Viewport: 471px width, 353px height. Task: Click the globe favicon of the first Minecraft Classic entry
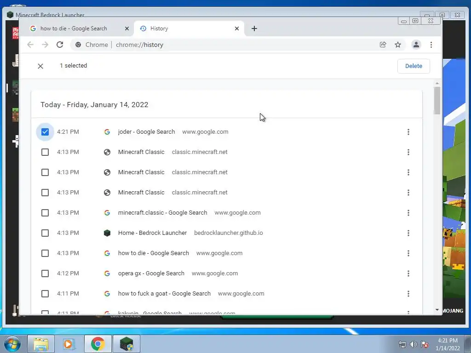[x=107, y=152]
